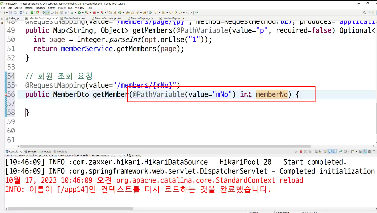Toggle the highlighted Mark Occurrences marker icon
Viewport: 377px width, 213px height.
(47, 13)
